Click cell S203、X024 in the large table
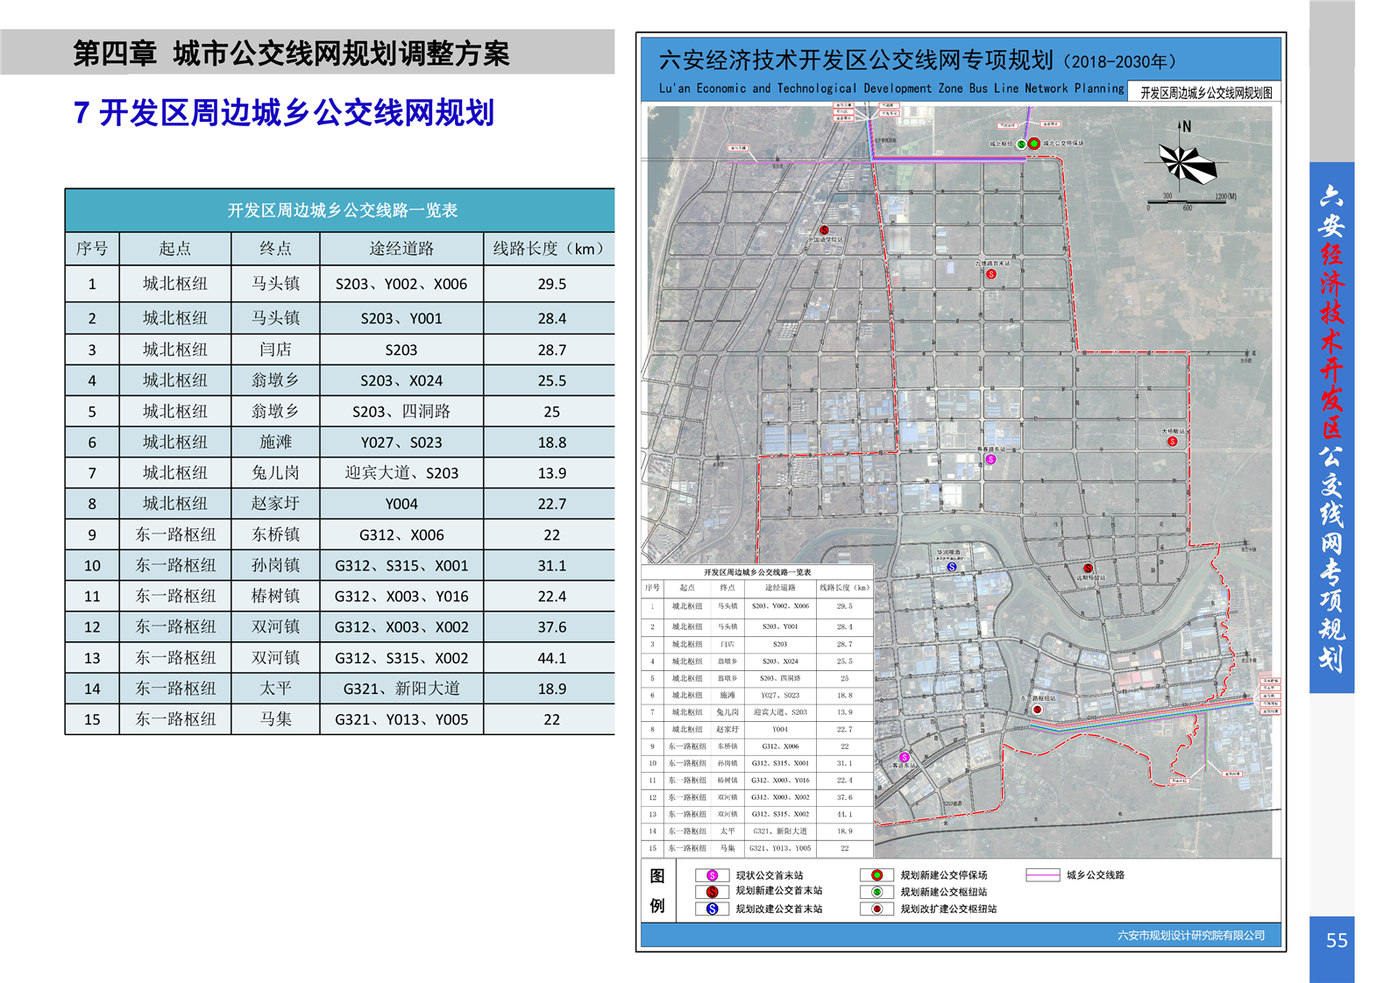The width and height of the screenshot is (1391, 983). point(401,380)
